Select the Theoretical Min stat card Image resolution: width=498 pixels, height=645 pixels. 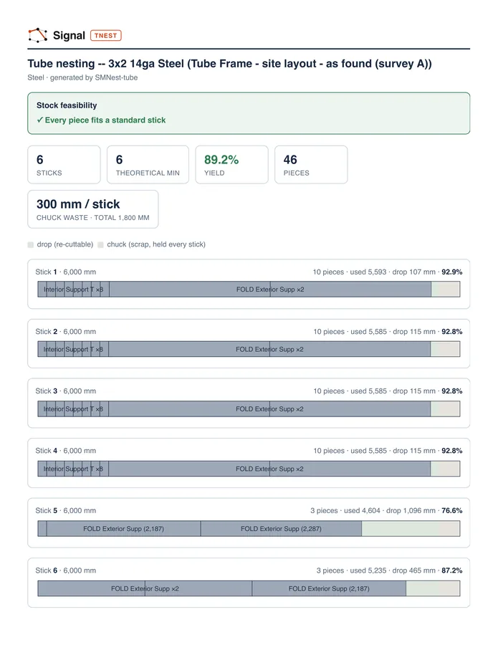[x=148, y=165]
